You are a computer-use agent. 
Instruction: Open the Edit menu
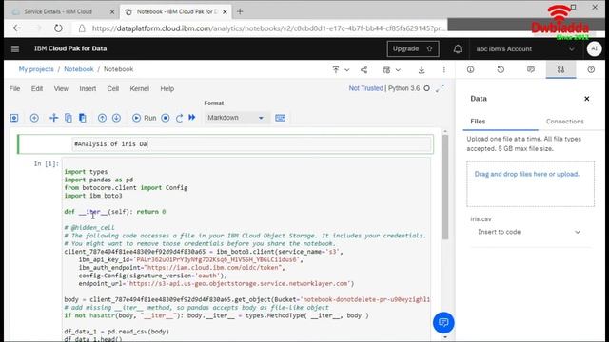37,88
